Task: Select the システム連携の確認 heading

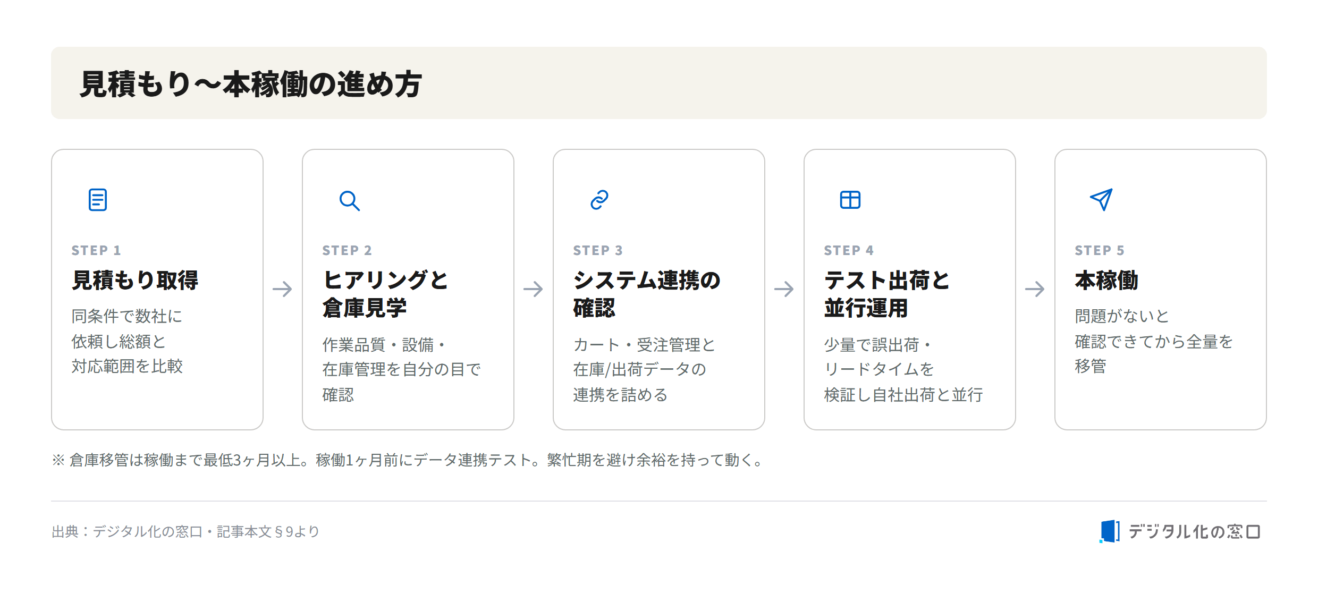Action: 647,294
